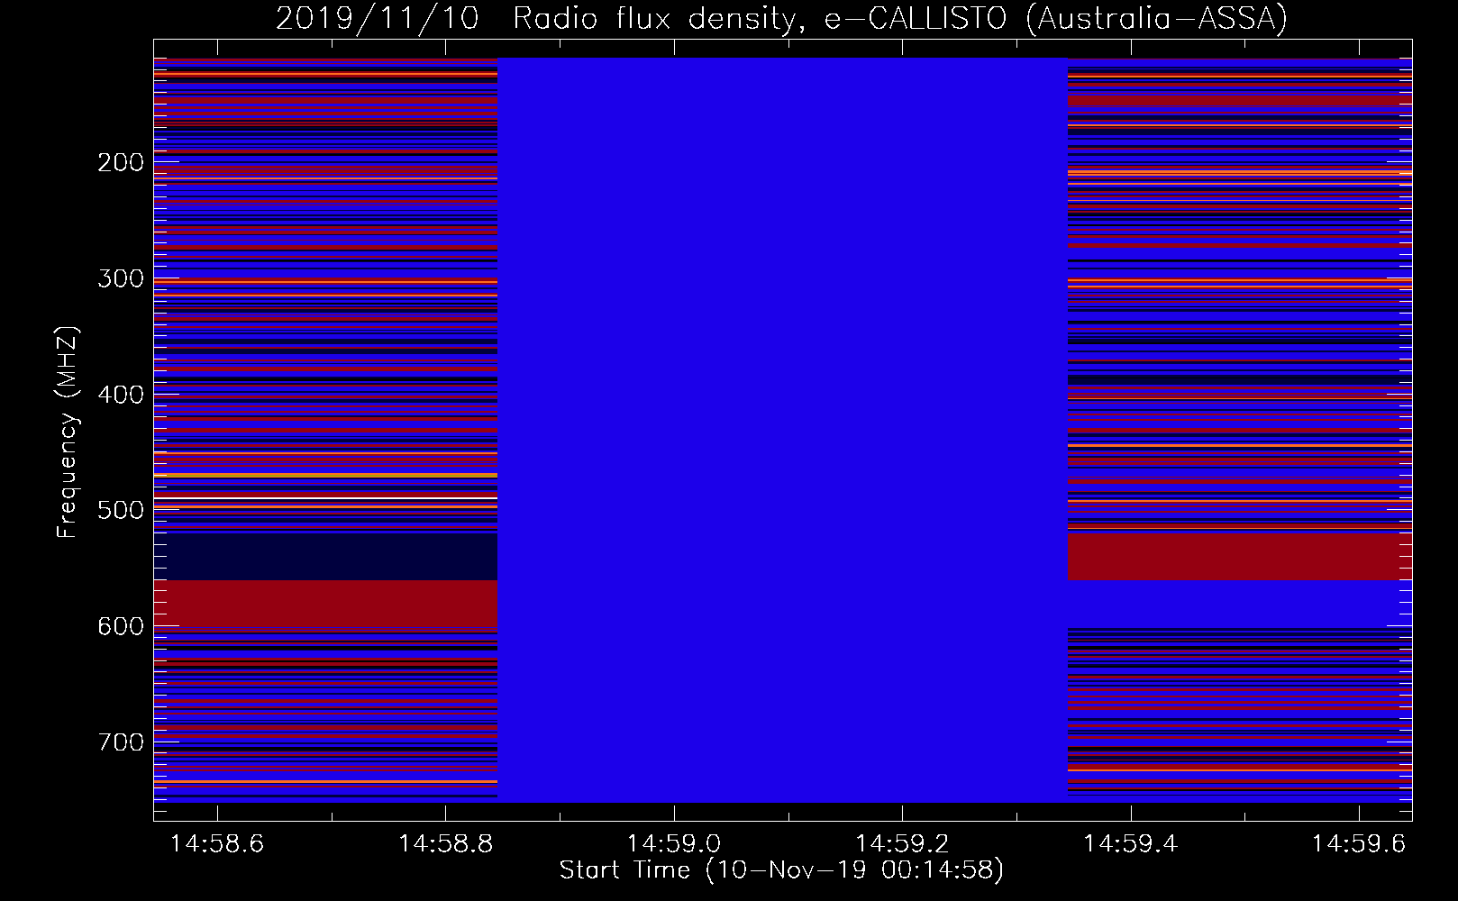
Task: Click the 'Frequency (MHZ)' axis label
Action: 68,432
